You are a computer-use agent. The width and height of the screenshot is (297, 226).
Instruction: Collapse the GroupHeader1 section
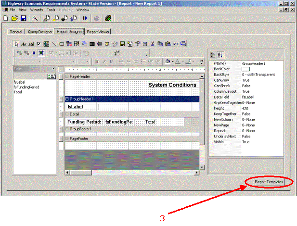[67, 99]
